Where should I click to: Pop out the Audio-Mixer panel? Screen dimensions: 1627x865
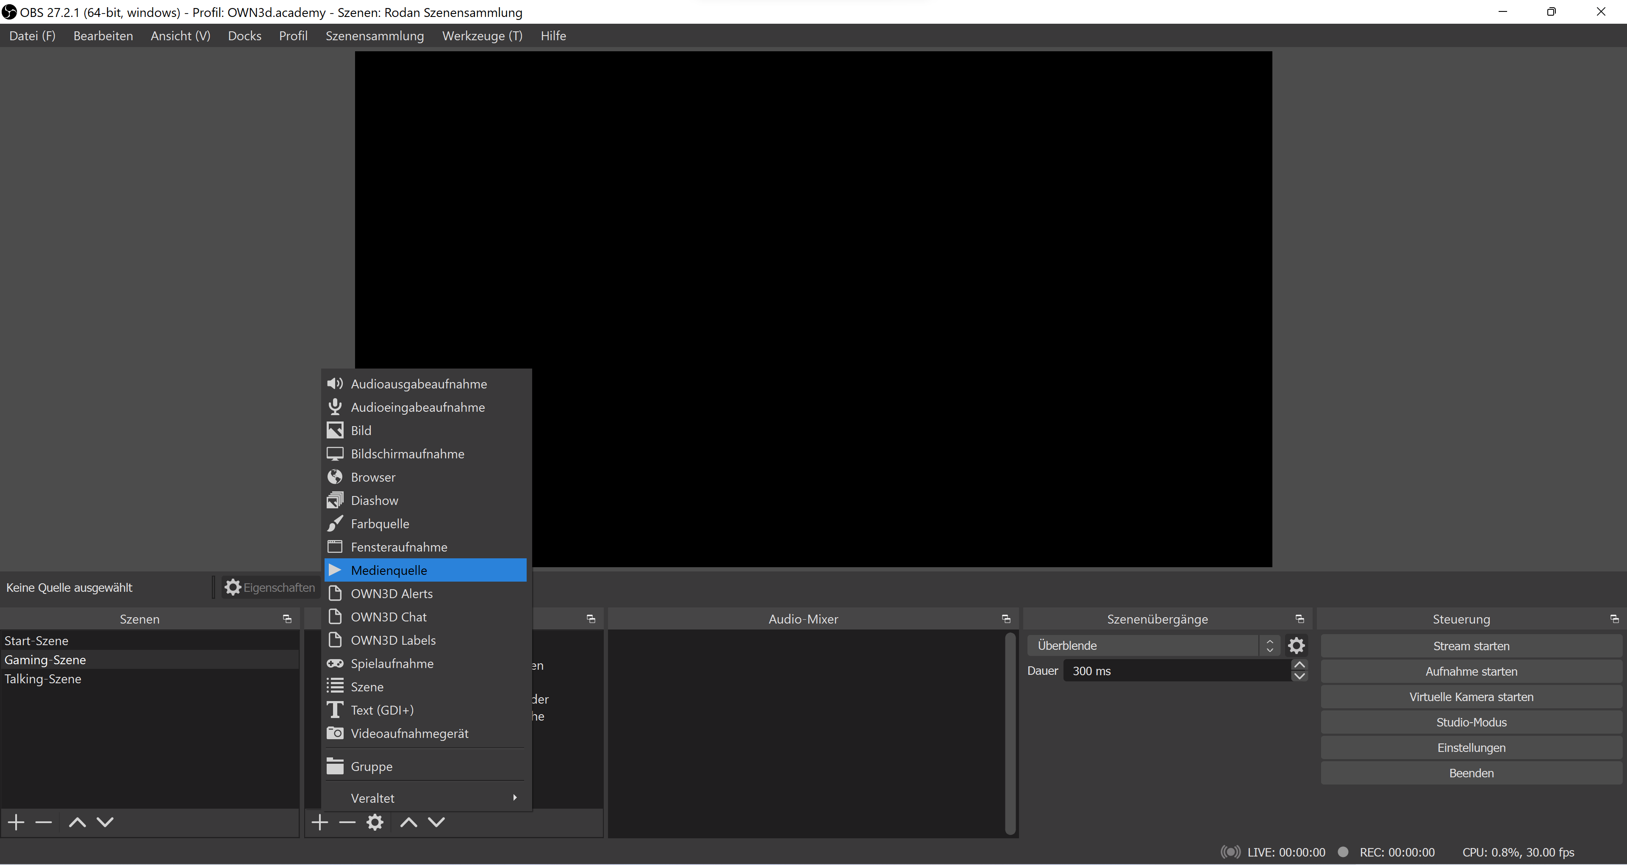1005,619
